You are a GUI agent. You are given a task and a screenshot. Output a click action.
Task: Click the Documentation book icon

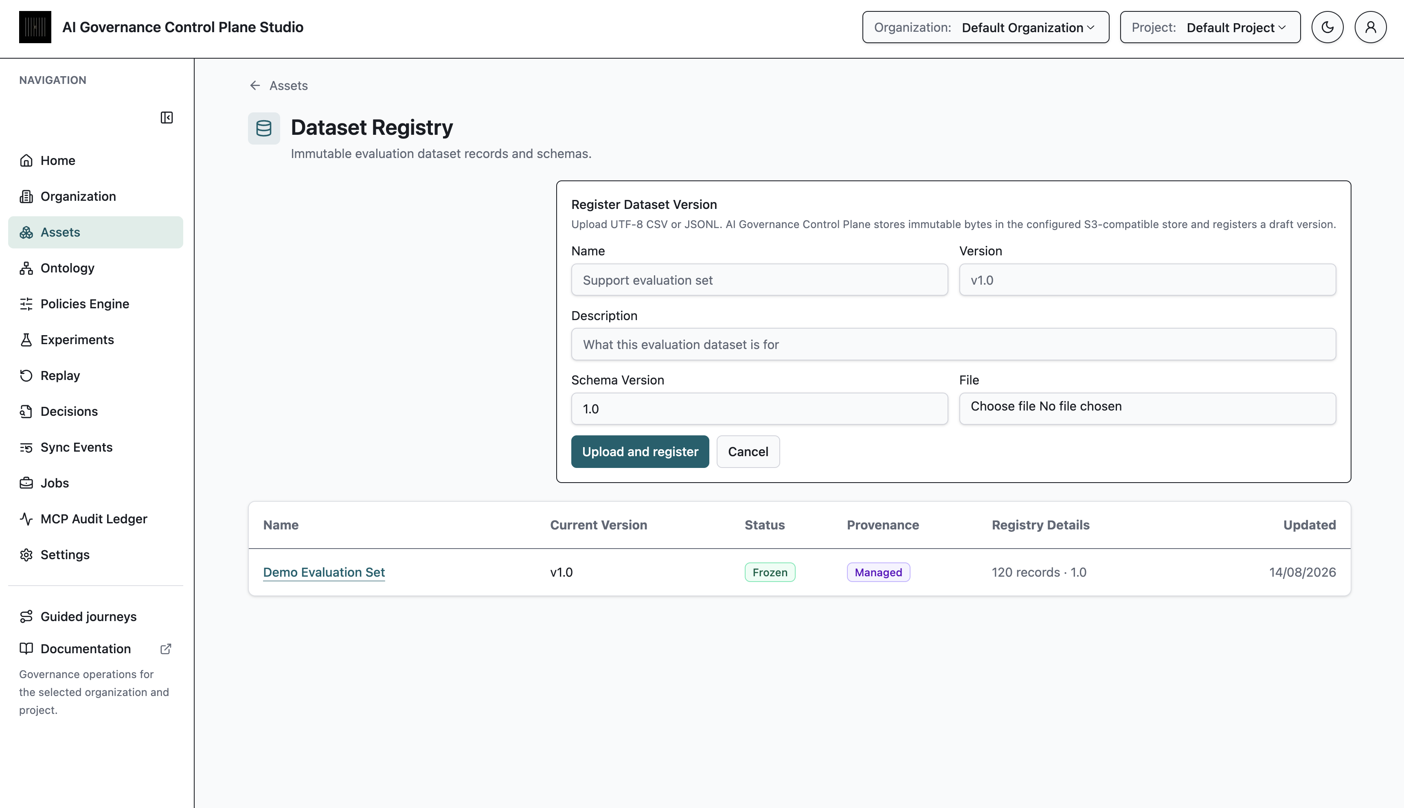(26, 649)
